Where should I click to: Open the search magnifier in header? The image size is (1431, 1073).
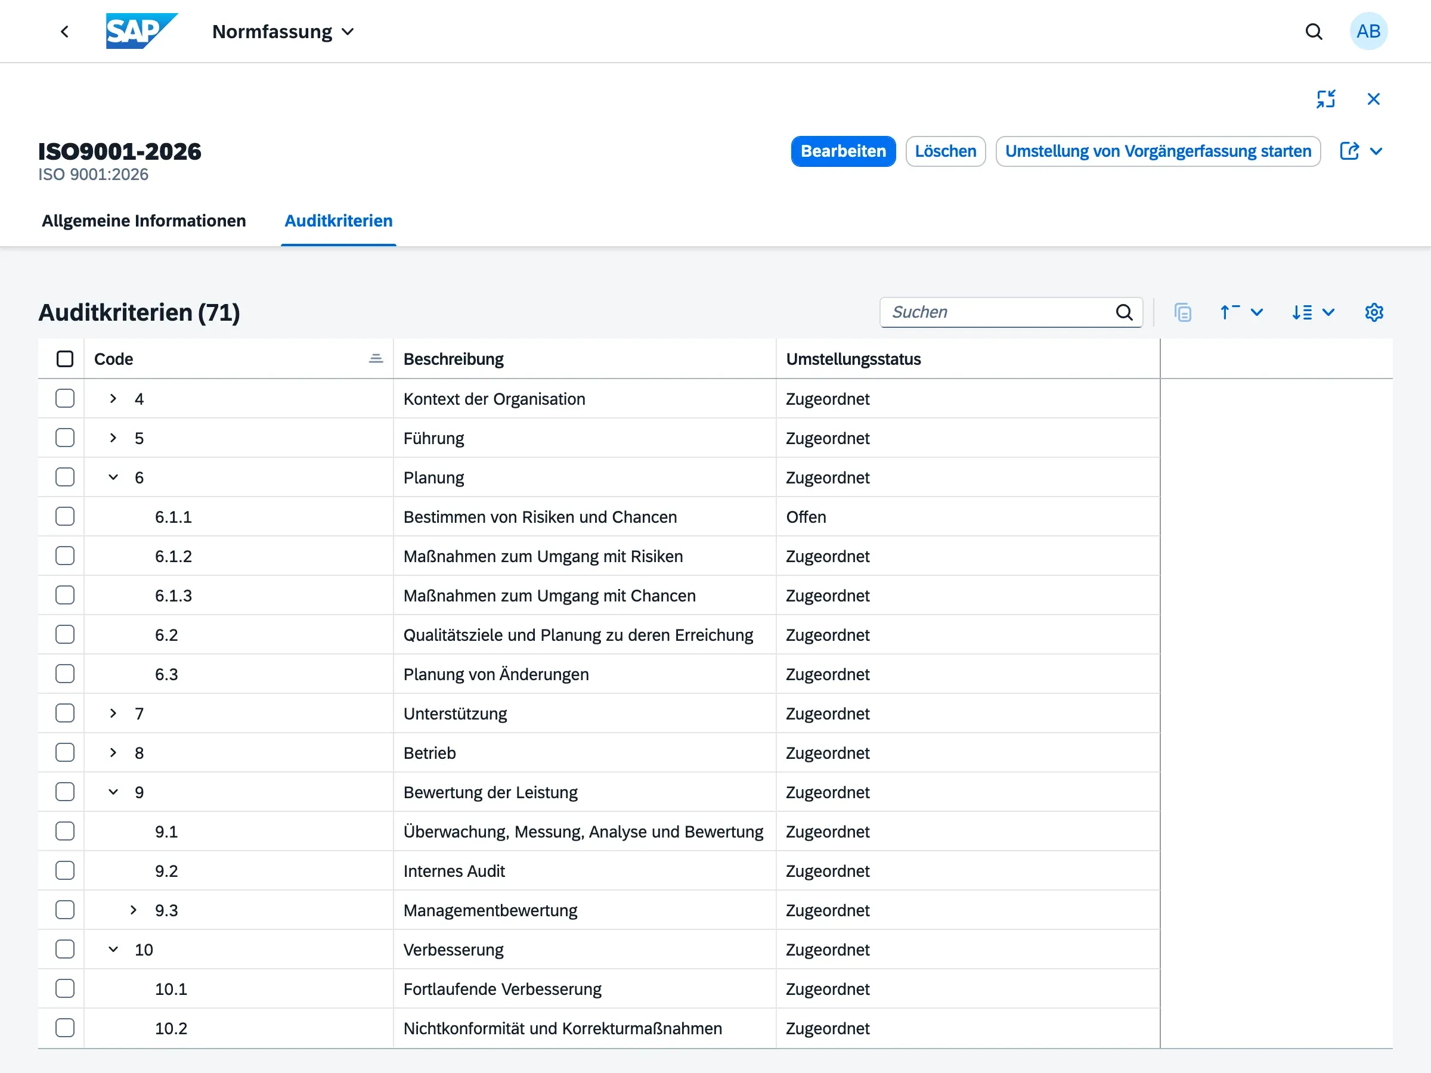click(1314, 32)
